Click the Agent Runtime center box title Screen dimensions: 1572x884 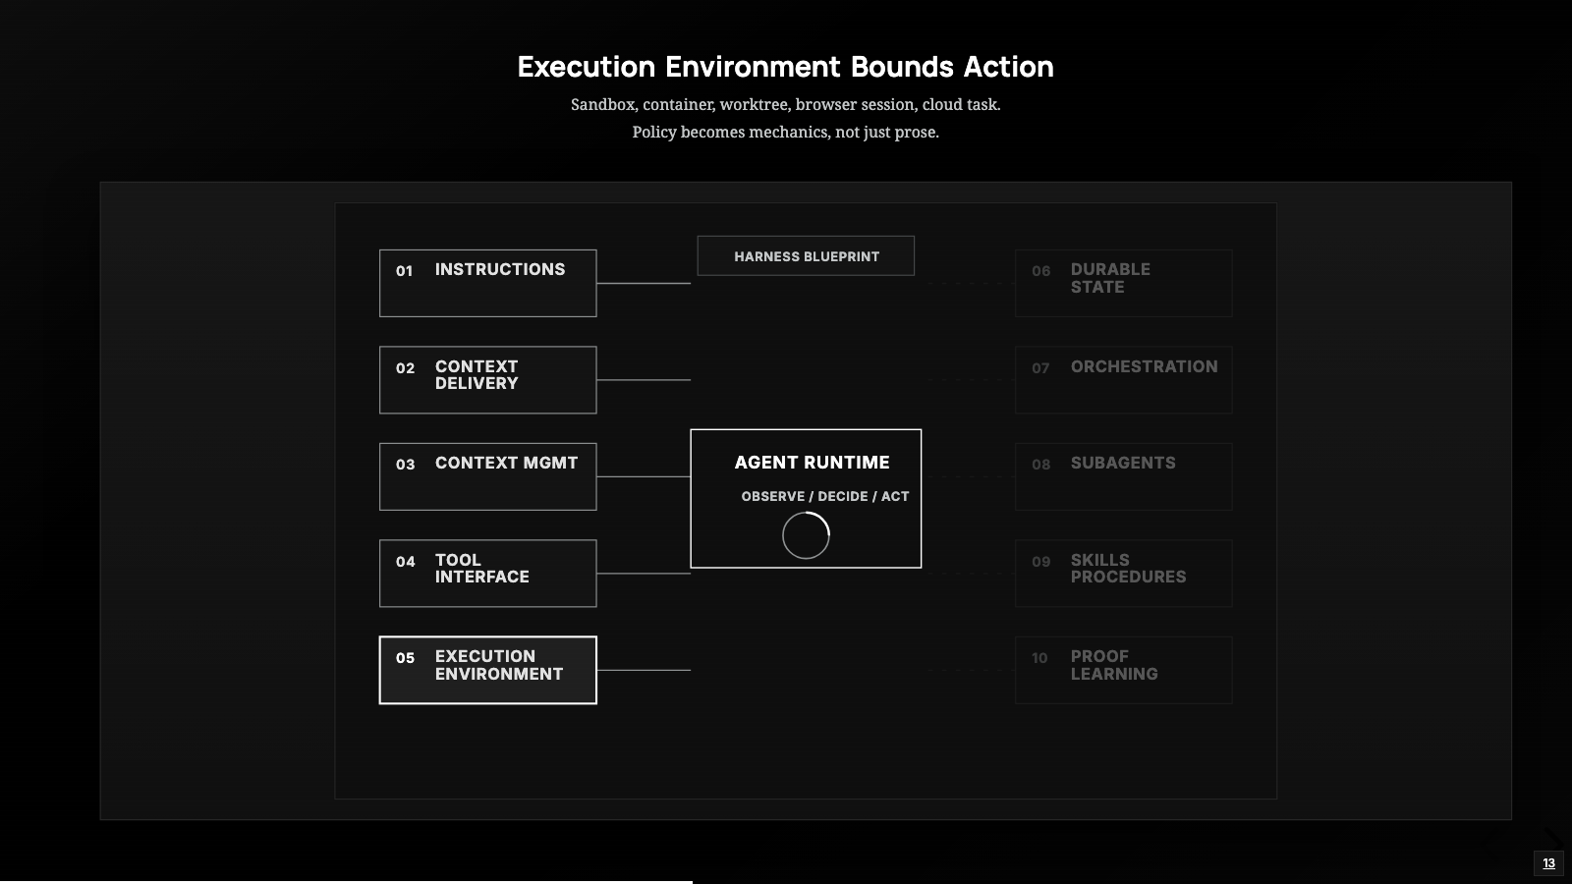pos(812,463)
